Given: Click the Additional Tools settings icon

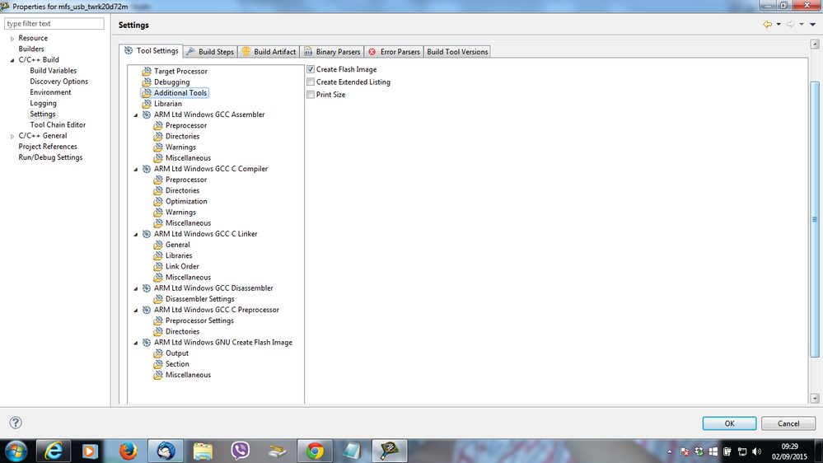Looking at the screenshot, I should 147,93.
